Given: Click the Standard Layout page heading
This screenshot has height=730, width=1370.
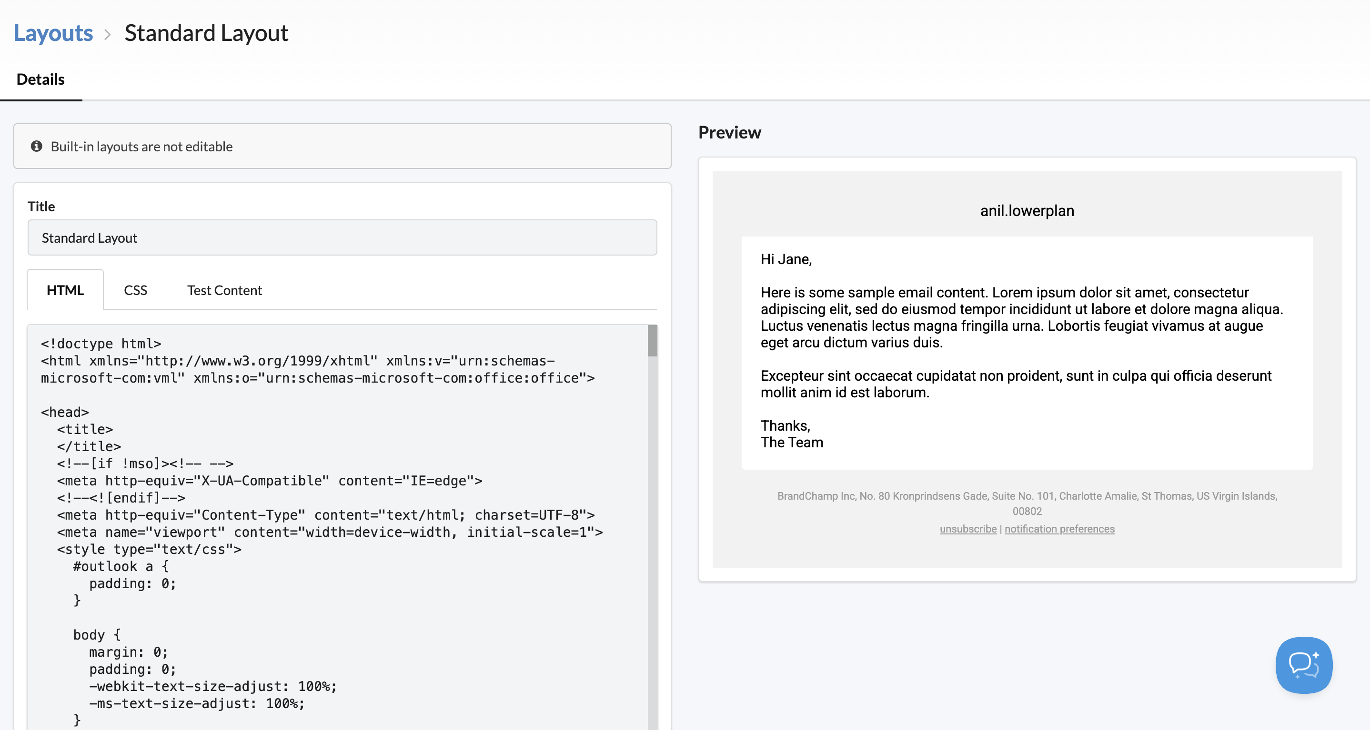Looking at the screenshot, I should 206,33.
